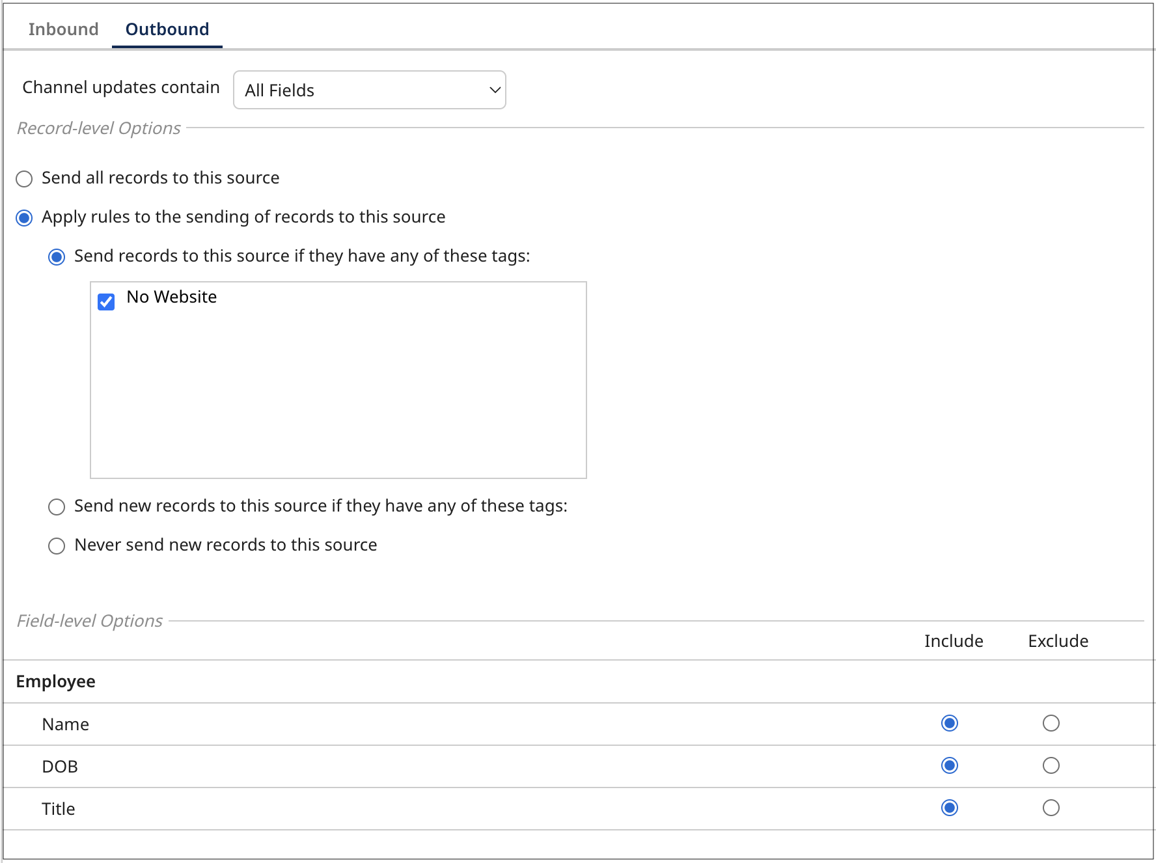Screen dimensions: 1156x863
Task: Switch to the Inbound tab
Action: tap(63, 29)
